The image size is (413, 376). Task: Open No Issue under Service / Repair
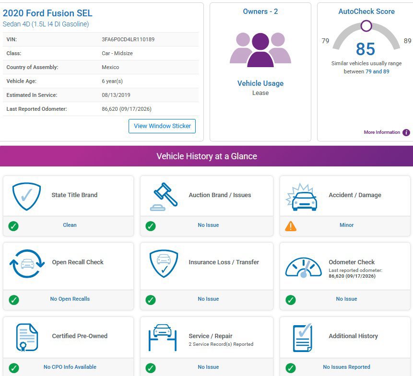pos(208,367)
